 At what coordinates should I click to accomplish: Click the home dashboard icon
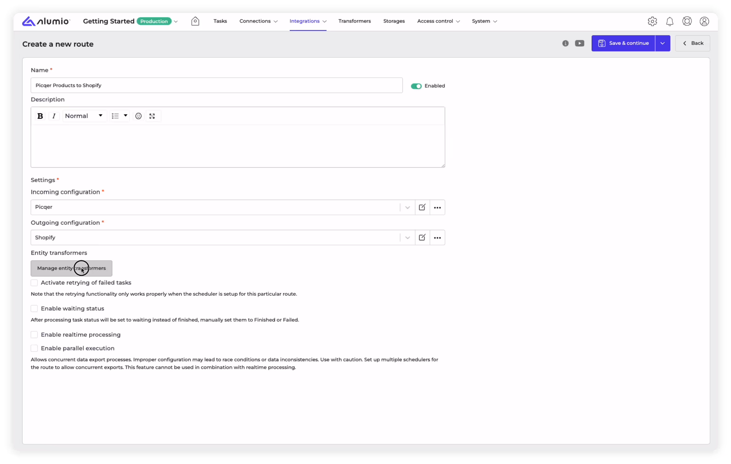pyautogui.click(x=195, y=21)
